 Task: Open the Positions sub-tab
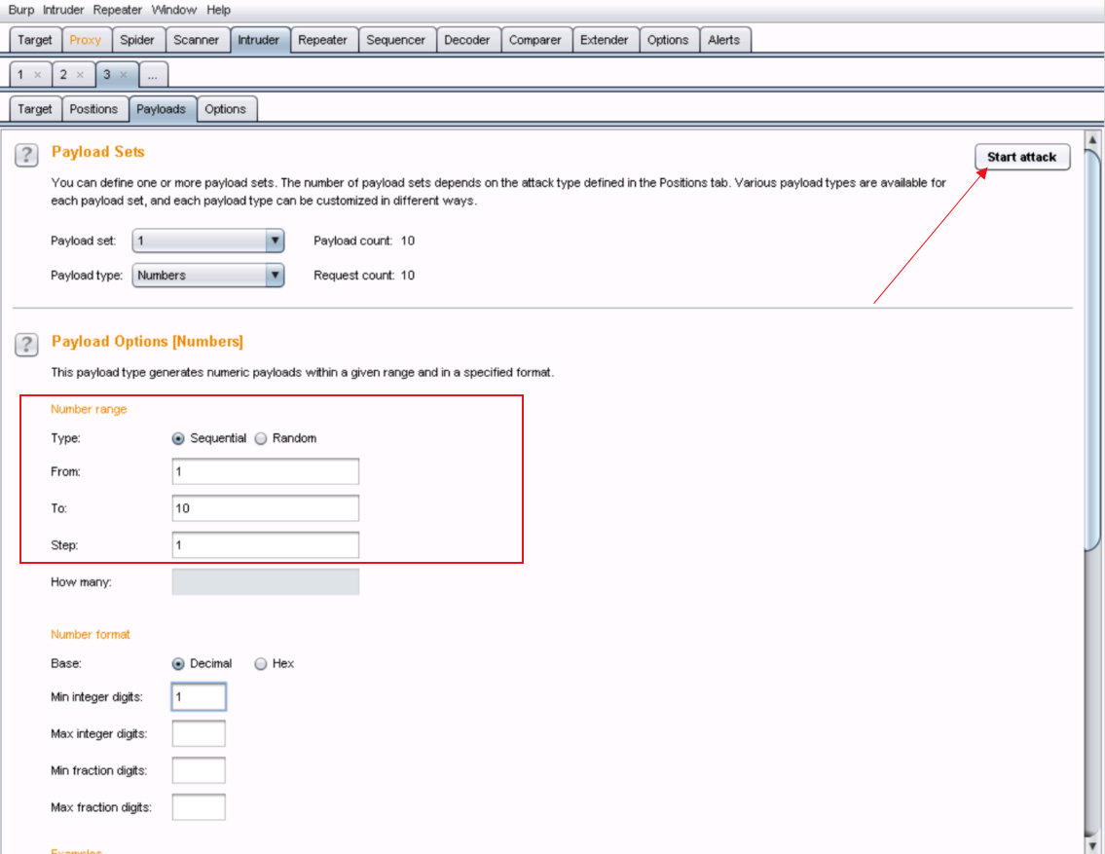[93, 109]
